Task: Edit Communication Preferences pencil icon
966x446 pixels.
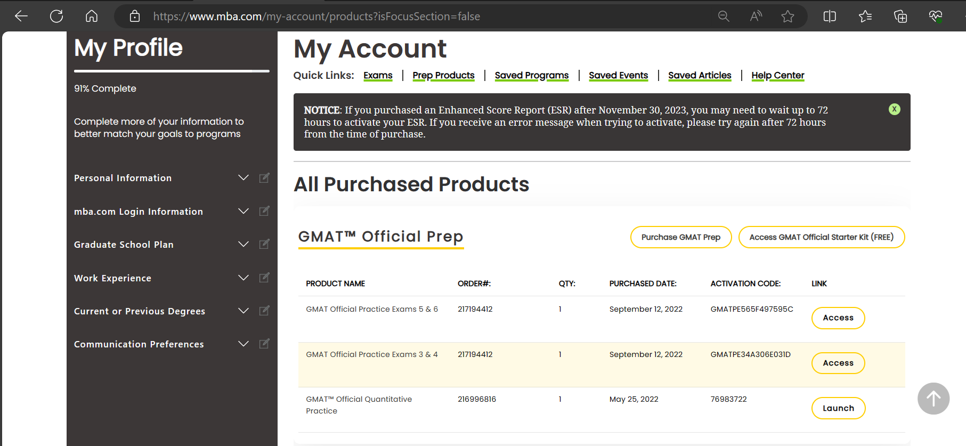Action: click(x=264, y=344)
